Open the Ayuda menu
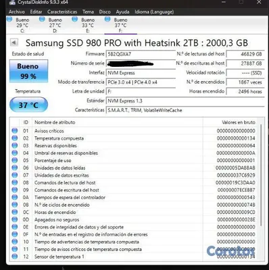Screen dimensions: 269x270 point(122,11)
